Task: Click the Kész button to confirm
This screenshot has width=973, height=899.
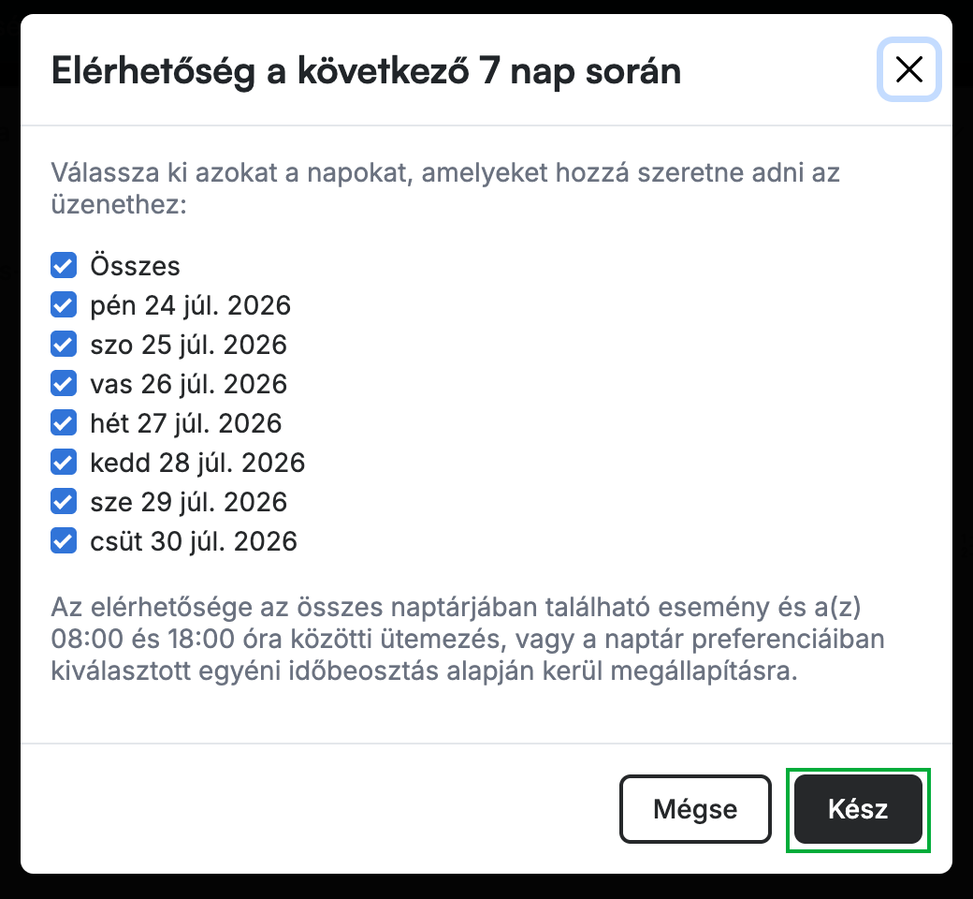Action: pyautogui.click(x=858, y=809)
